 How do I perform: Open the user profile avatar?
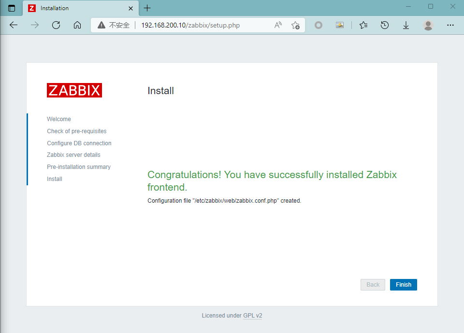(x=428, y=25)
